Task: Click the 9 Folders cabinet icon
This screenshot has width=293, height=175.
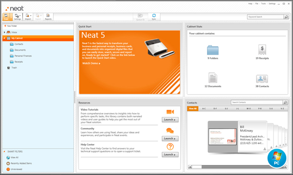Action: pos(213,50)
